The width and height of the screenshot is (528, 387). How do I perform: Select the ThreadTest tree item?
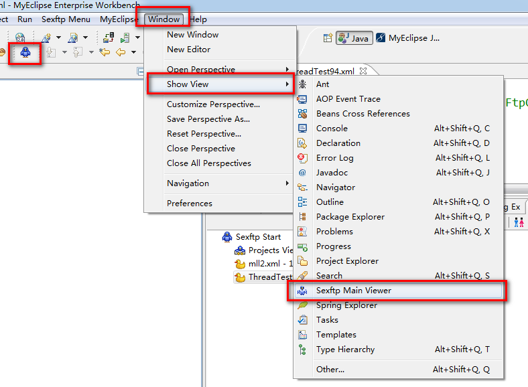263,277
